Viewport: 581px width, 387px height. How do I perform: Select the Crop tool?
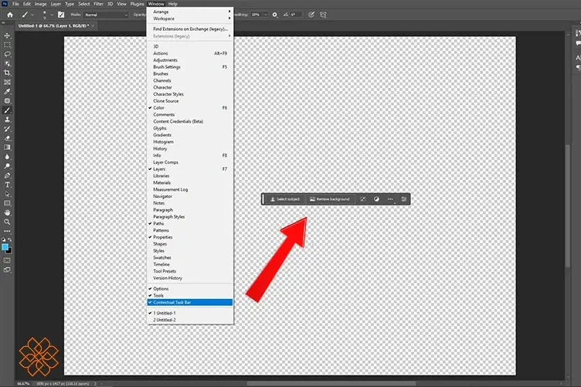click(7, 73)
